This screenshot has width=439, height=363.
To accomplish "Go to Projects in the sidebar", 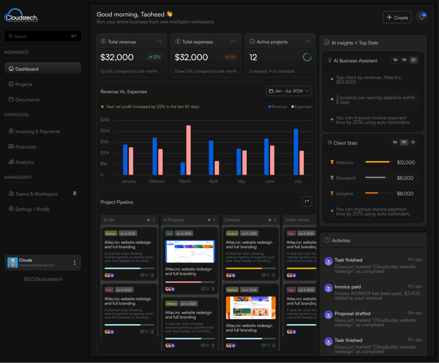I will (43, 84).
